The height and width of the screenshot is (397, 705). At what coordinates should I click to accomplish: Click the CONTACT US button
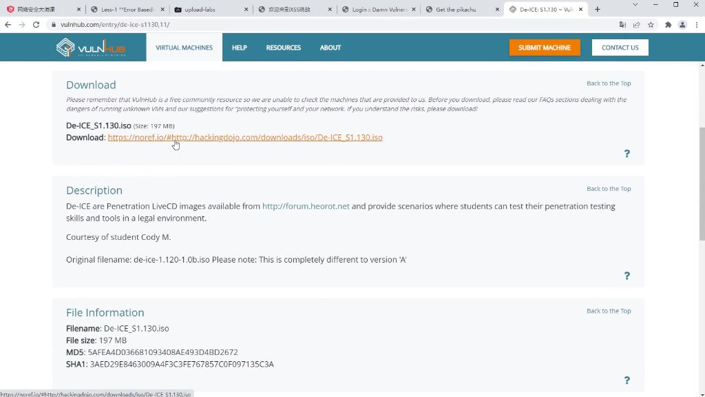pos(620,48)
